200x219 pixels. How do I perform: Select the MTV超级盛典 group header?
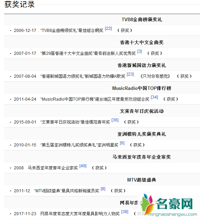point(142,180)
